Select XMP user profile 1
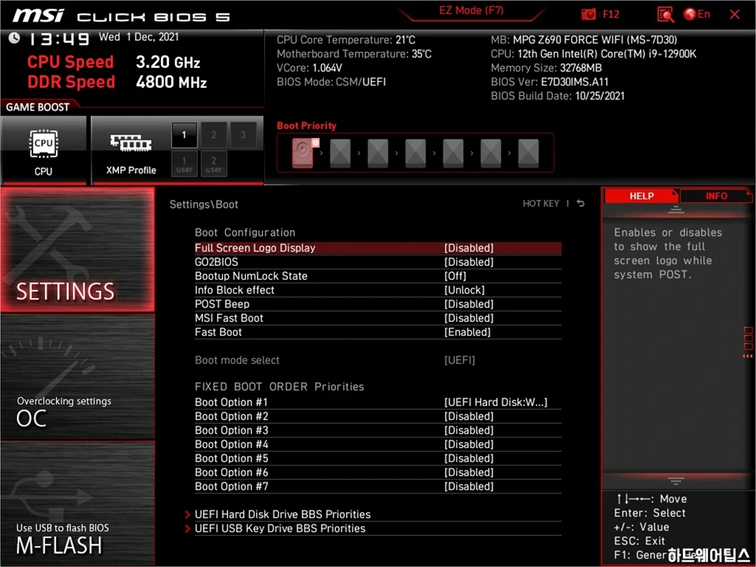This screenshot has height=567, width=756. (184, 165)
